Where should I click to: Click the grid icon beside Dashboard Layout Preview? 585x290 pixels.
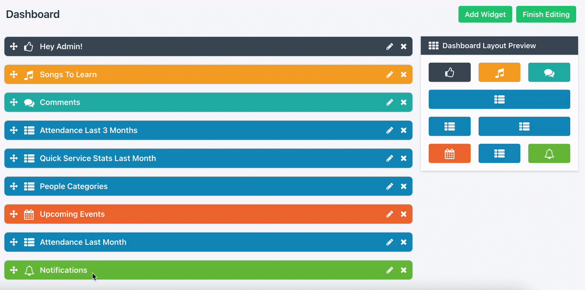pyautogui.click(x=433, y=46)
